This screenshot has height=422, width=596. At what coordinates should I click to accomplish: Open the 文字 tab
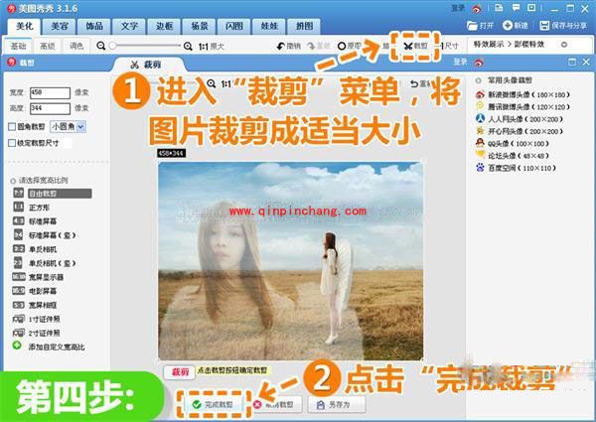129,26
